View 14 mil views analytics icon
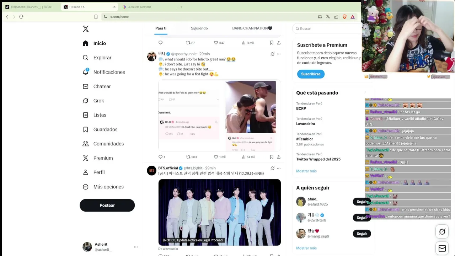455x256 pixels. 244,157
